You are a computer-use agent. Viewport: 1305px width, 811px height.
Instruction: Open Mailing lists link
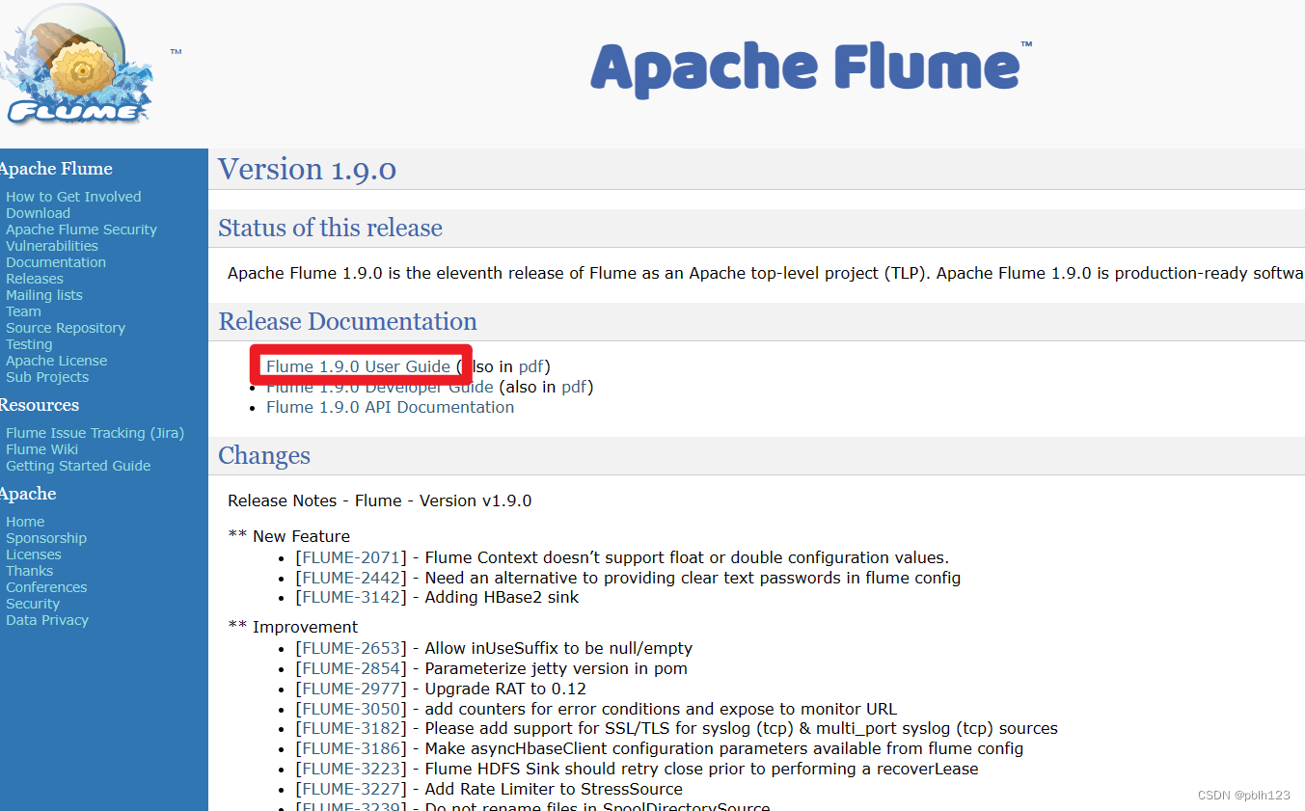[x=44, y=295]
